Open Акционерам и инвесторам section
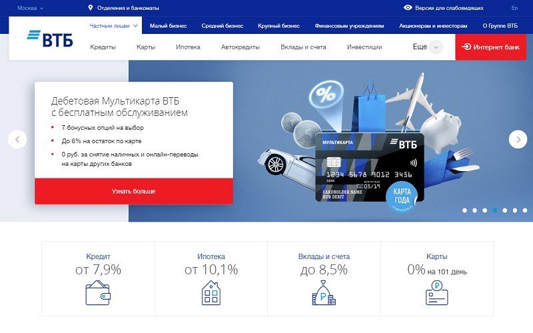Image resolution: width=533 pixels, height=333 pixels. [433, 25]
